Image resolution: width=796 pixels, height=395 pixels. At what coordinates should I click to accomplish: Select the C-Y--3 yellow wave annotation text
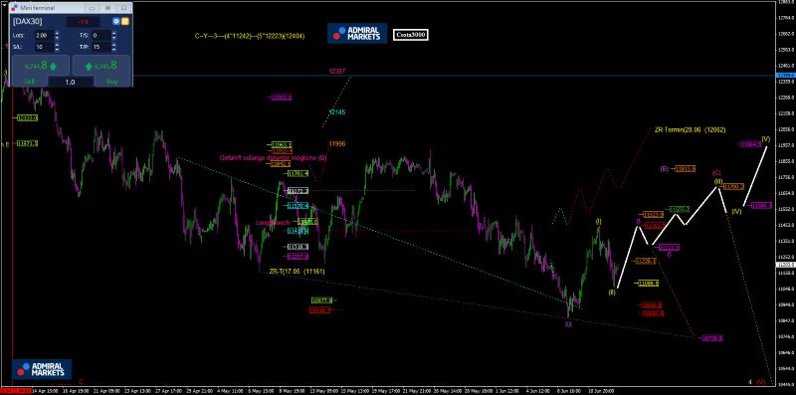pos(250,36)
